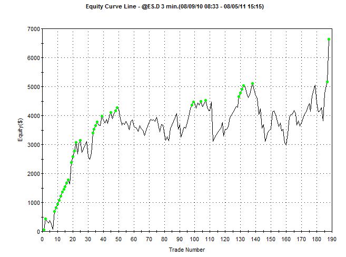Select the green marker near trade 25

(x=81, y=141)
